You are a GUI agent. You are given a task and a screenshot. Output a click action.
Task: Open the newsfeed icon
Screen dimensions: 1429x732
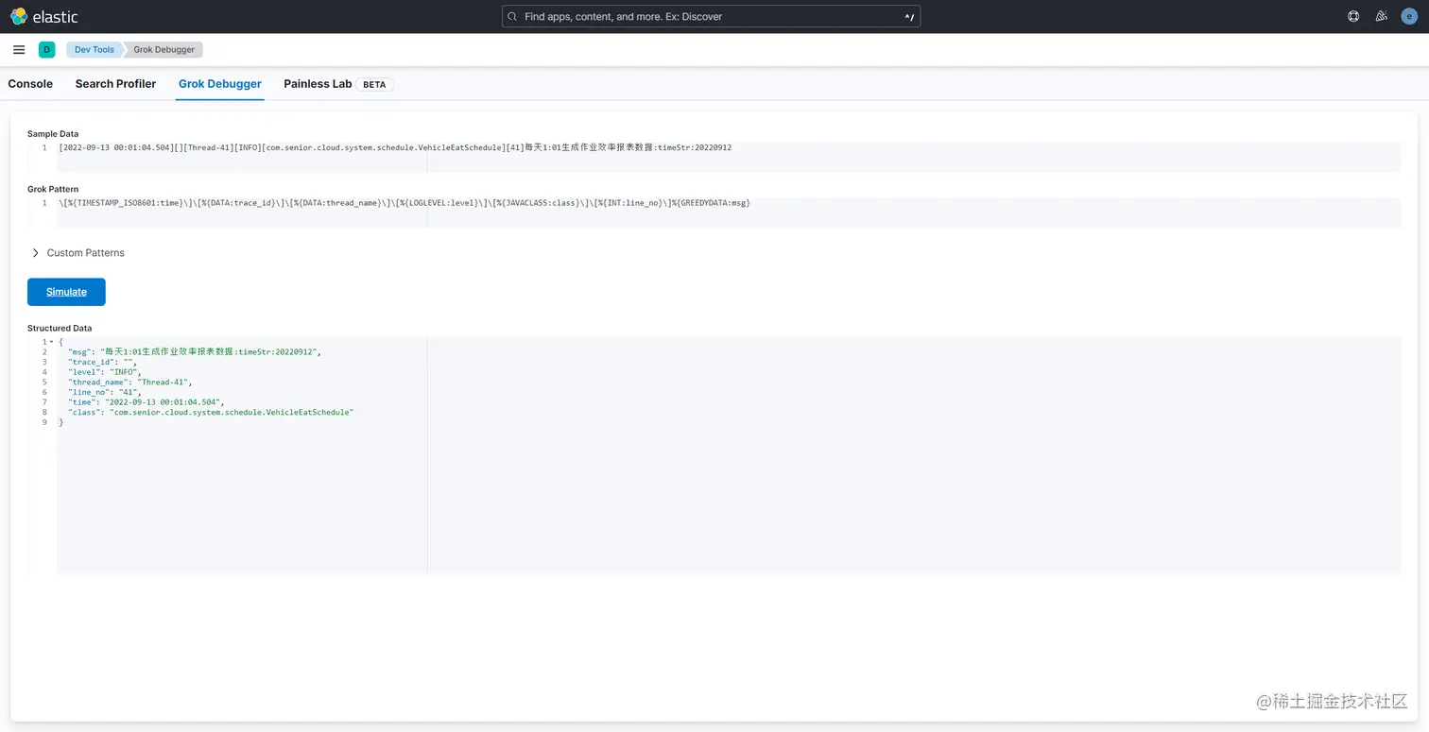point(1381,16)
